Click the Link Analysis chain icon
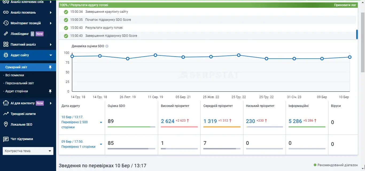 (6, 13)
